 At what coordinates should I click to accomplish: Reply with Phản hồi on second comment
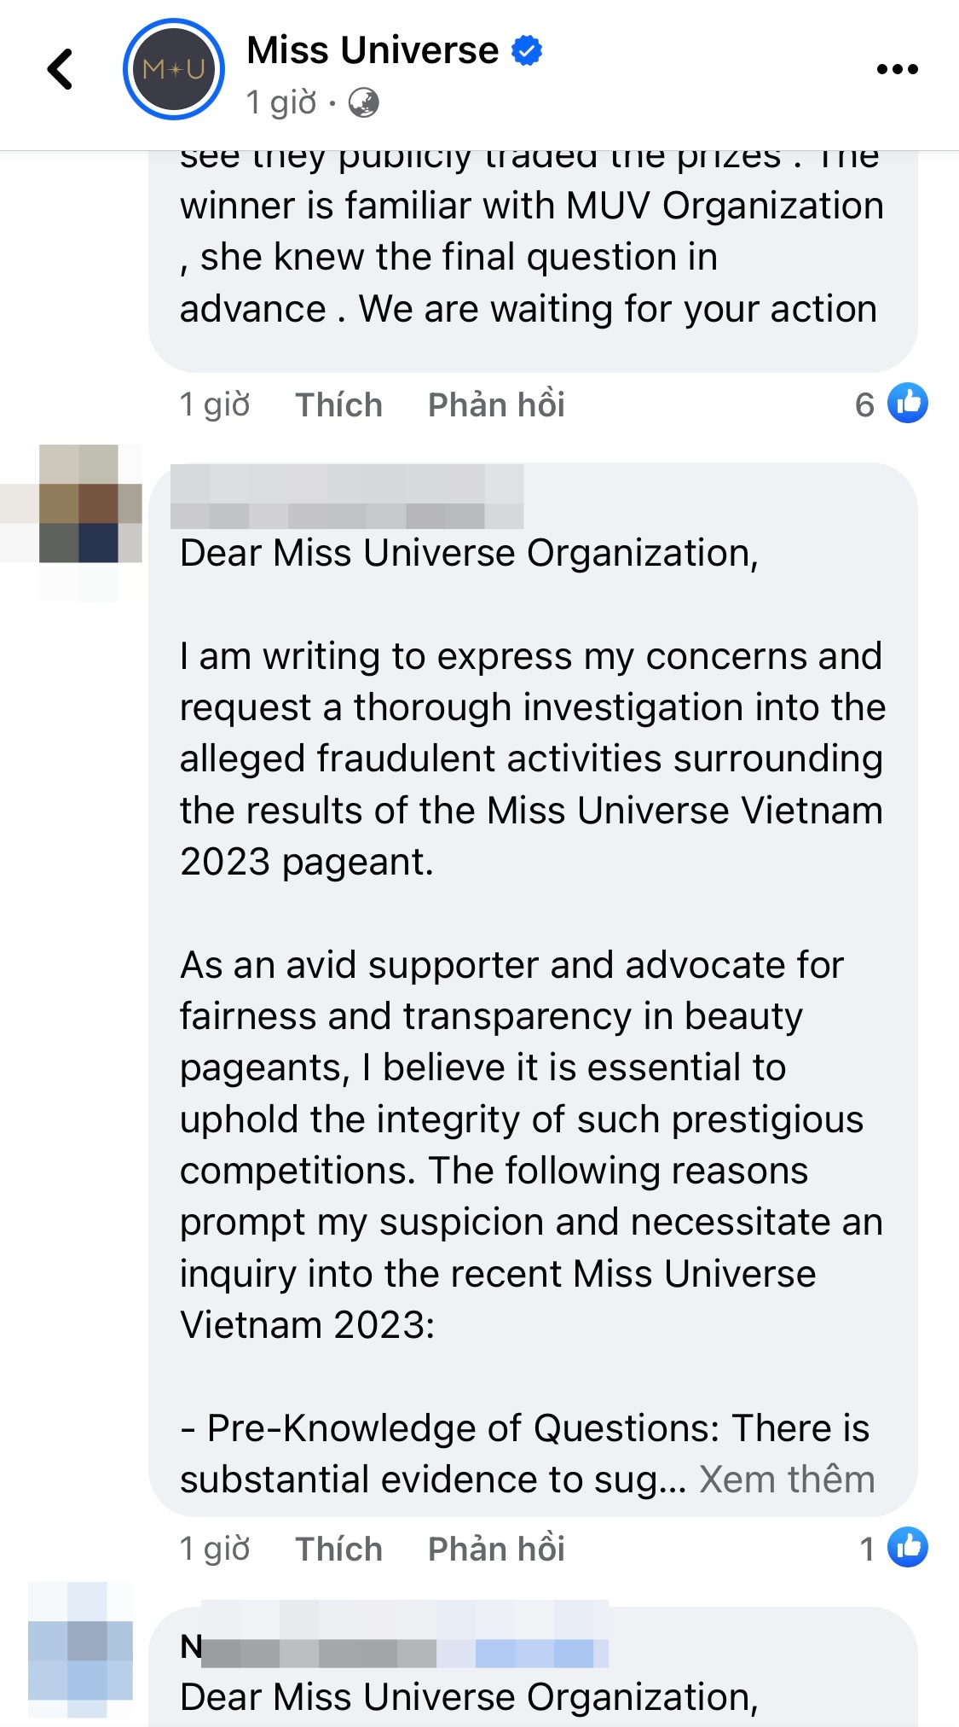pyautogui.click(x=496, y=1549)
